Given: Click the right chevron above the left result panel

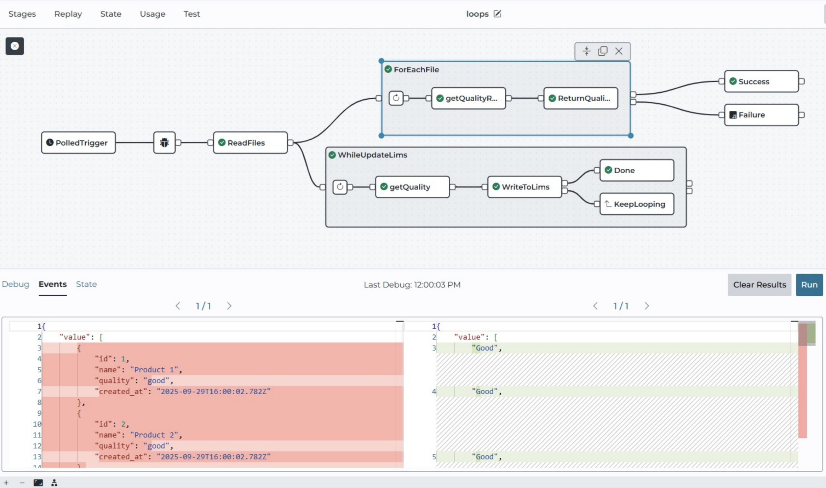Looking at the screenshot, I should (x=229, y=306).
